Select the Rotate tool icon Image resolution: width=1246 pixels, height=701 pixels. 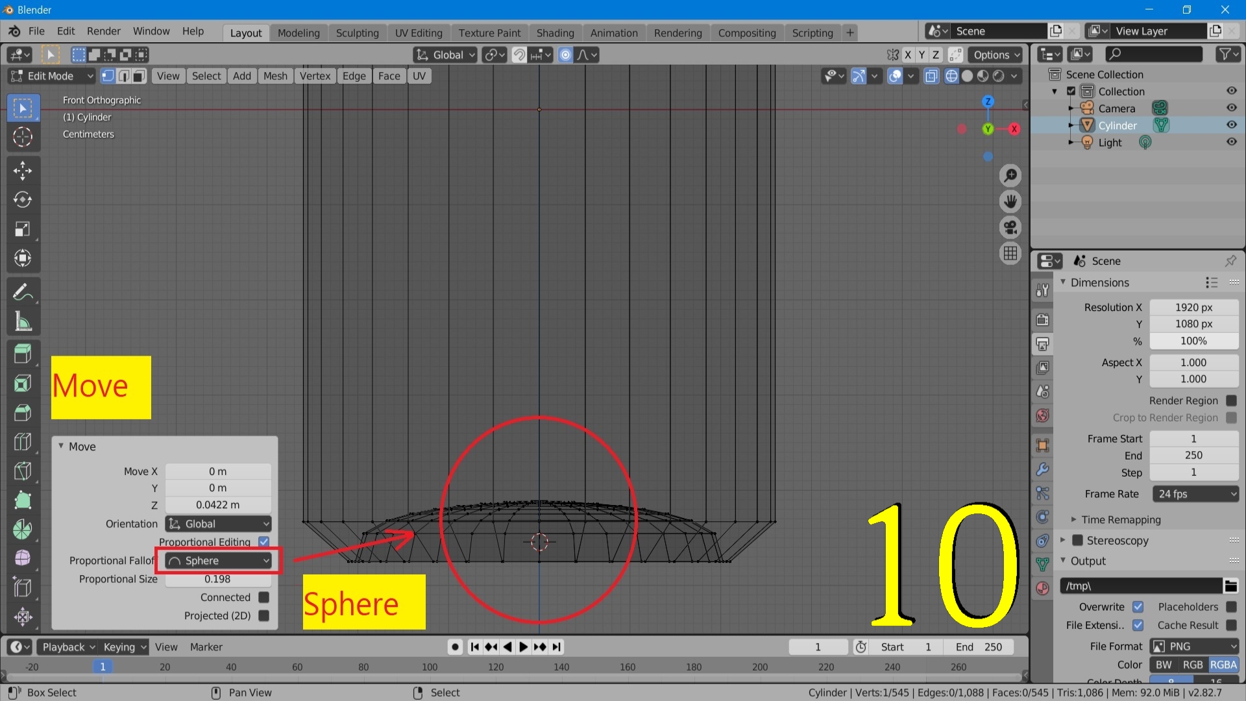pyautogui.click(x=23, y=200)
